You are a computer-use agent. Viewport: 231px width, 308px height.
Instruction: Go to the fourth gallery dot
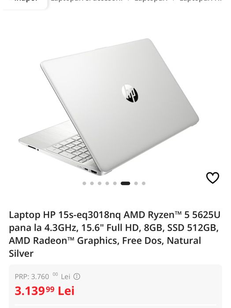(x=107, y=183)
